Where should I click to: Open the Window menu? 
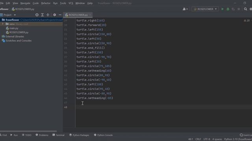[80, 3]
